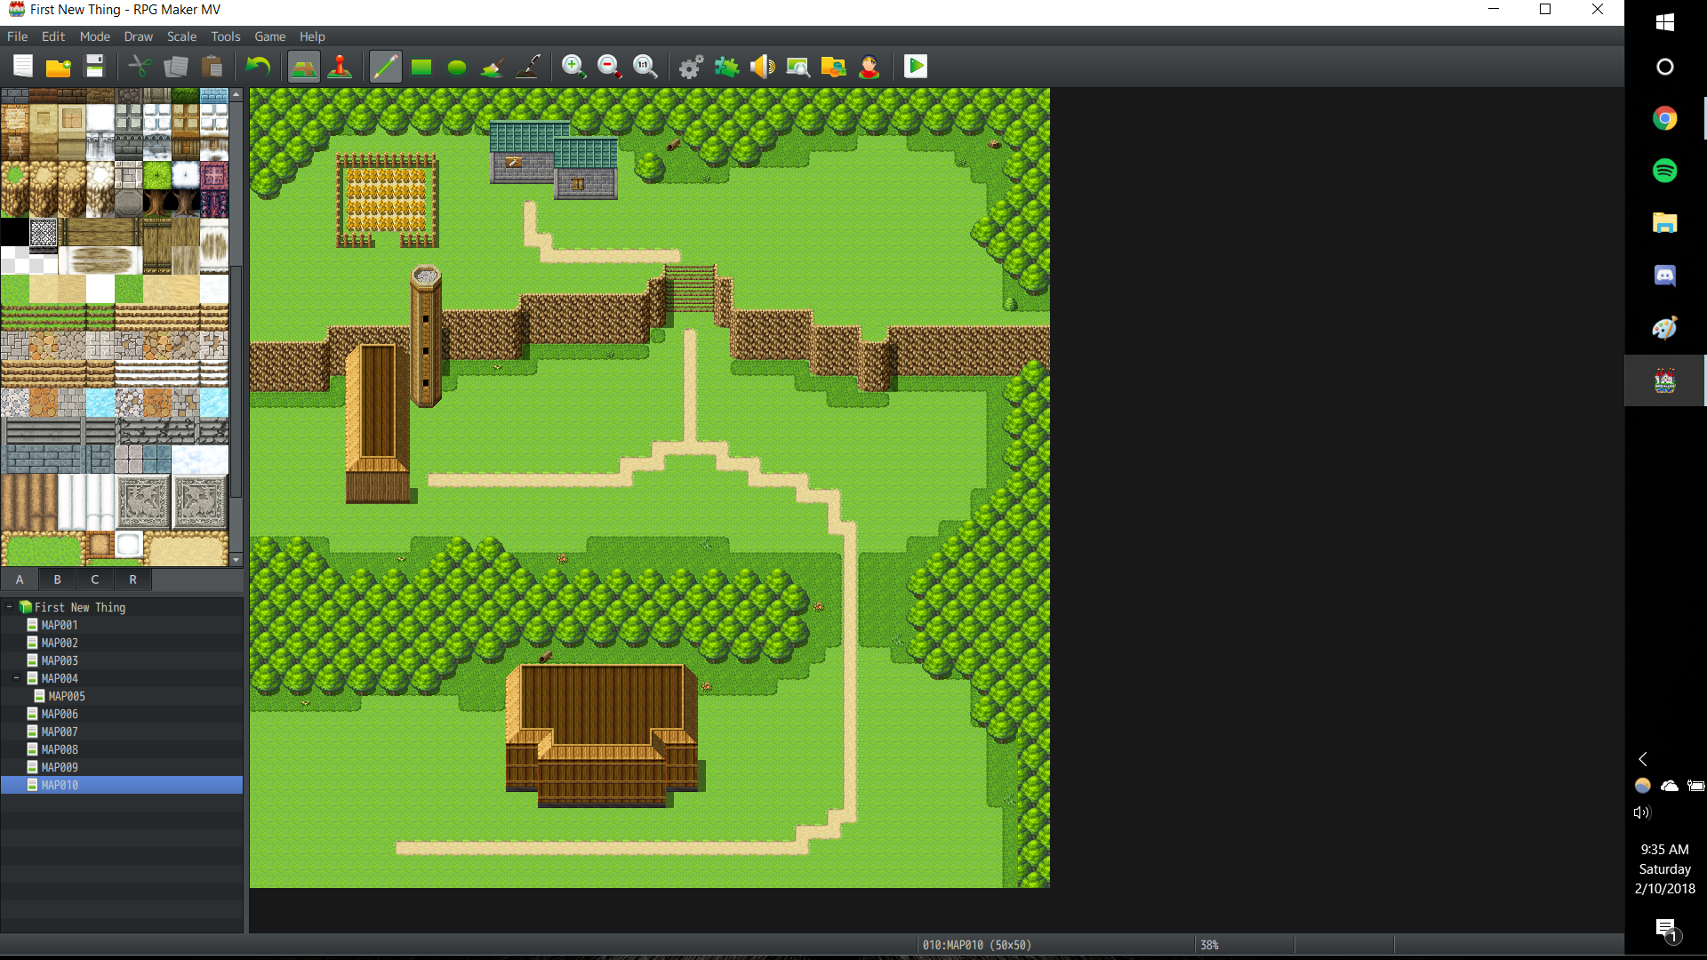Screen dimensions: 1707x960
Task: Select the Flood Fill tool
Action: pos(493,67)
